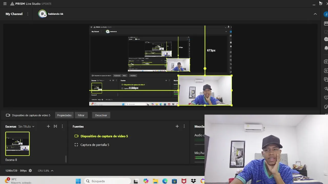
Task: Collapse the channel bar with the up chevron
Action: [x=315, y=14]
